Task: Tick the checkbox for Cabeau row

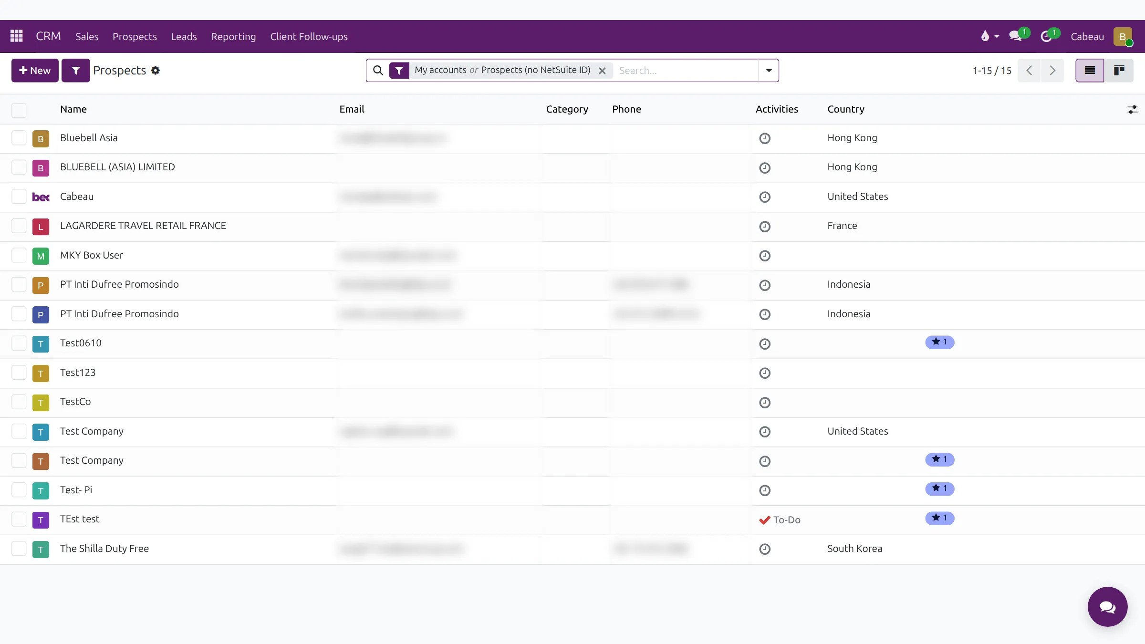Action: pyautogui.click(x=19, y=197)
